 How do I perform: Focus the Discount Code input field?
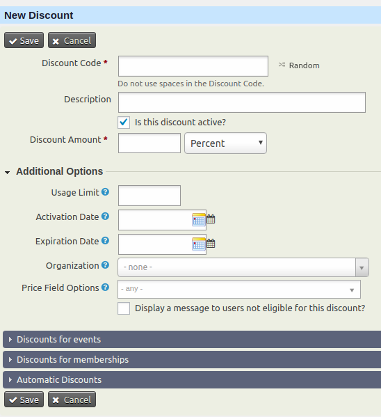(x=193, y=66)
